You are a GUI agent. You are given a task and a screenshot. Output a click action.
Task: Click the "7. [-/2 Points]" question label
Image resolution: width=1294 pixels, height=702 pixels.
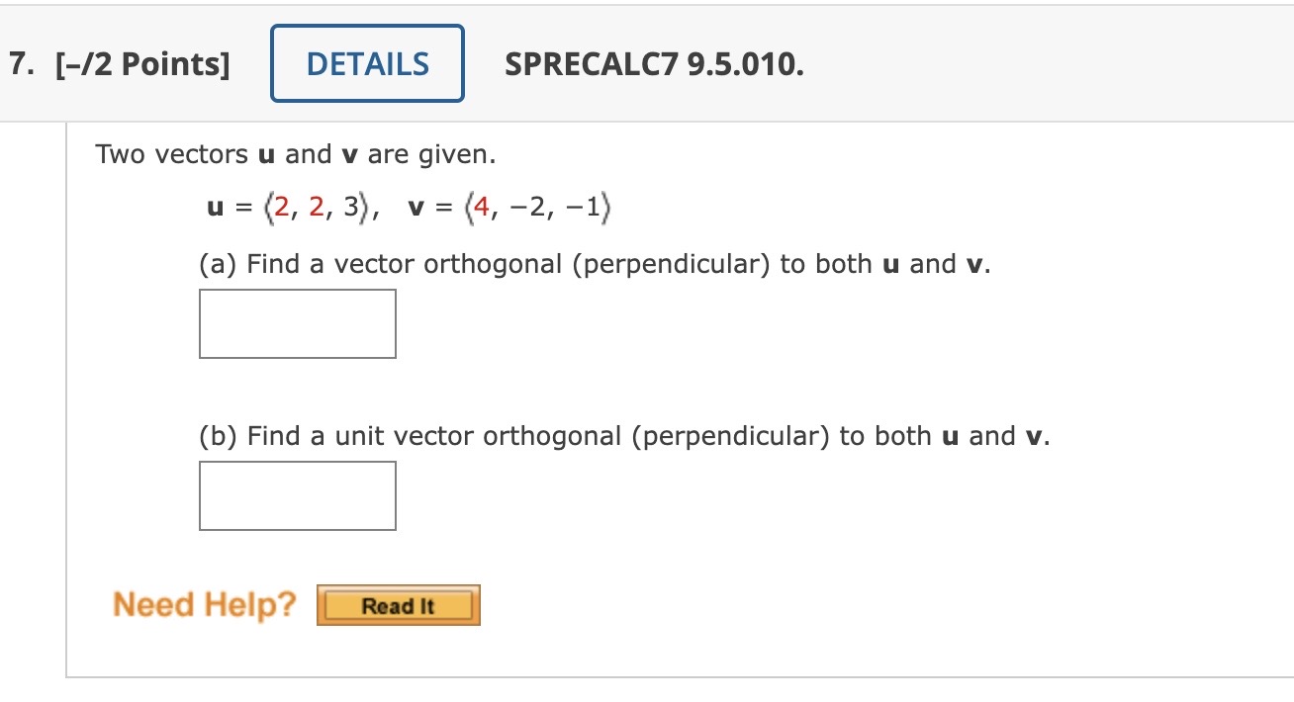point(119,65)
